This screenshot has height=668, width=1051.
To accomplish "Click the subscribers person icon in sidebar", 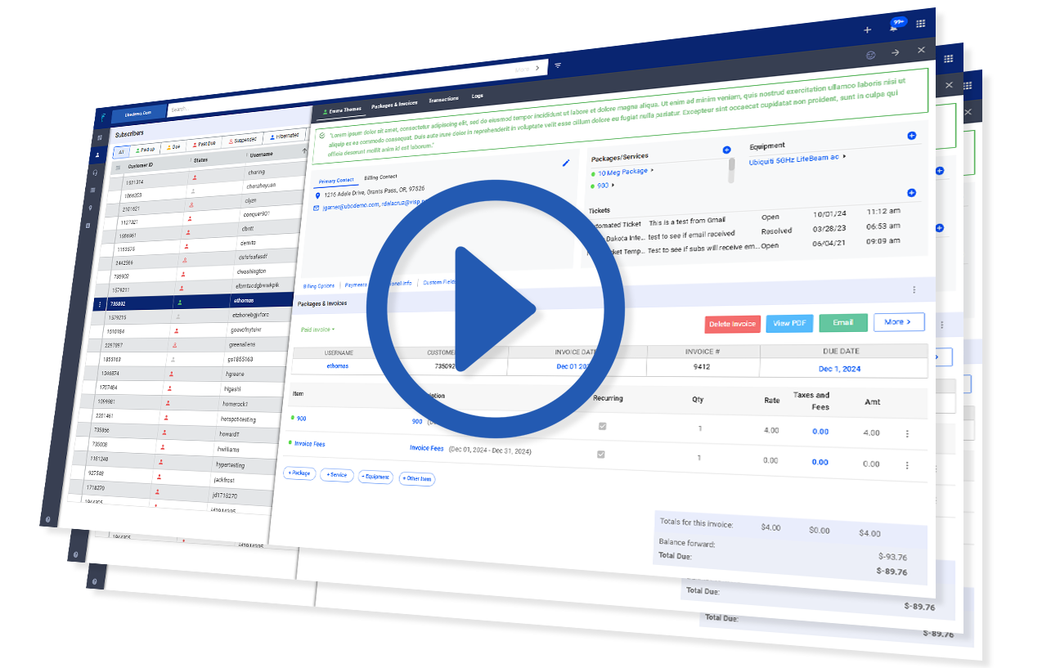I will 98,155.
